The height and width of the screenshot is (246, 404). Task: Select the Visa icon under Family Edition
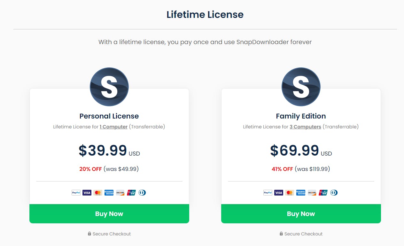(279, 193)
